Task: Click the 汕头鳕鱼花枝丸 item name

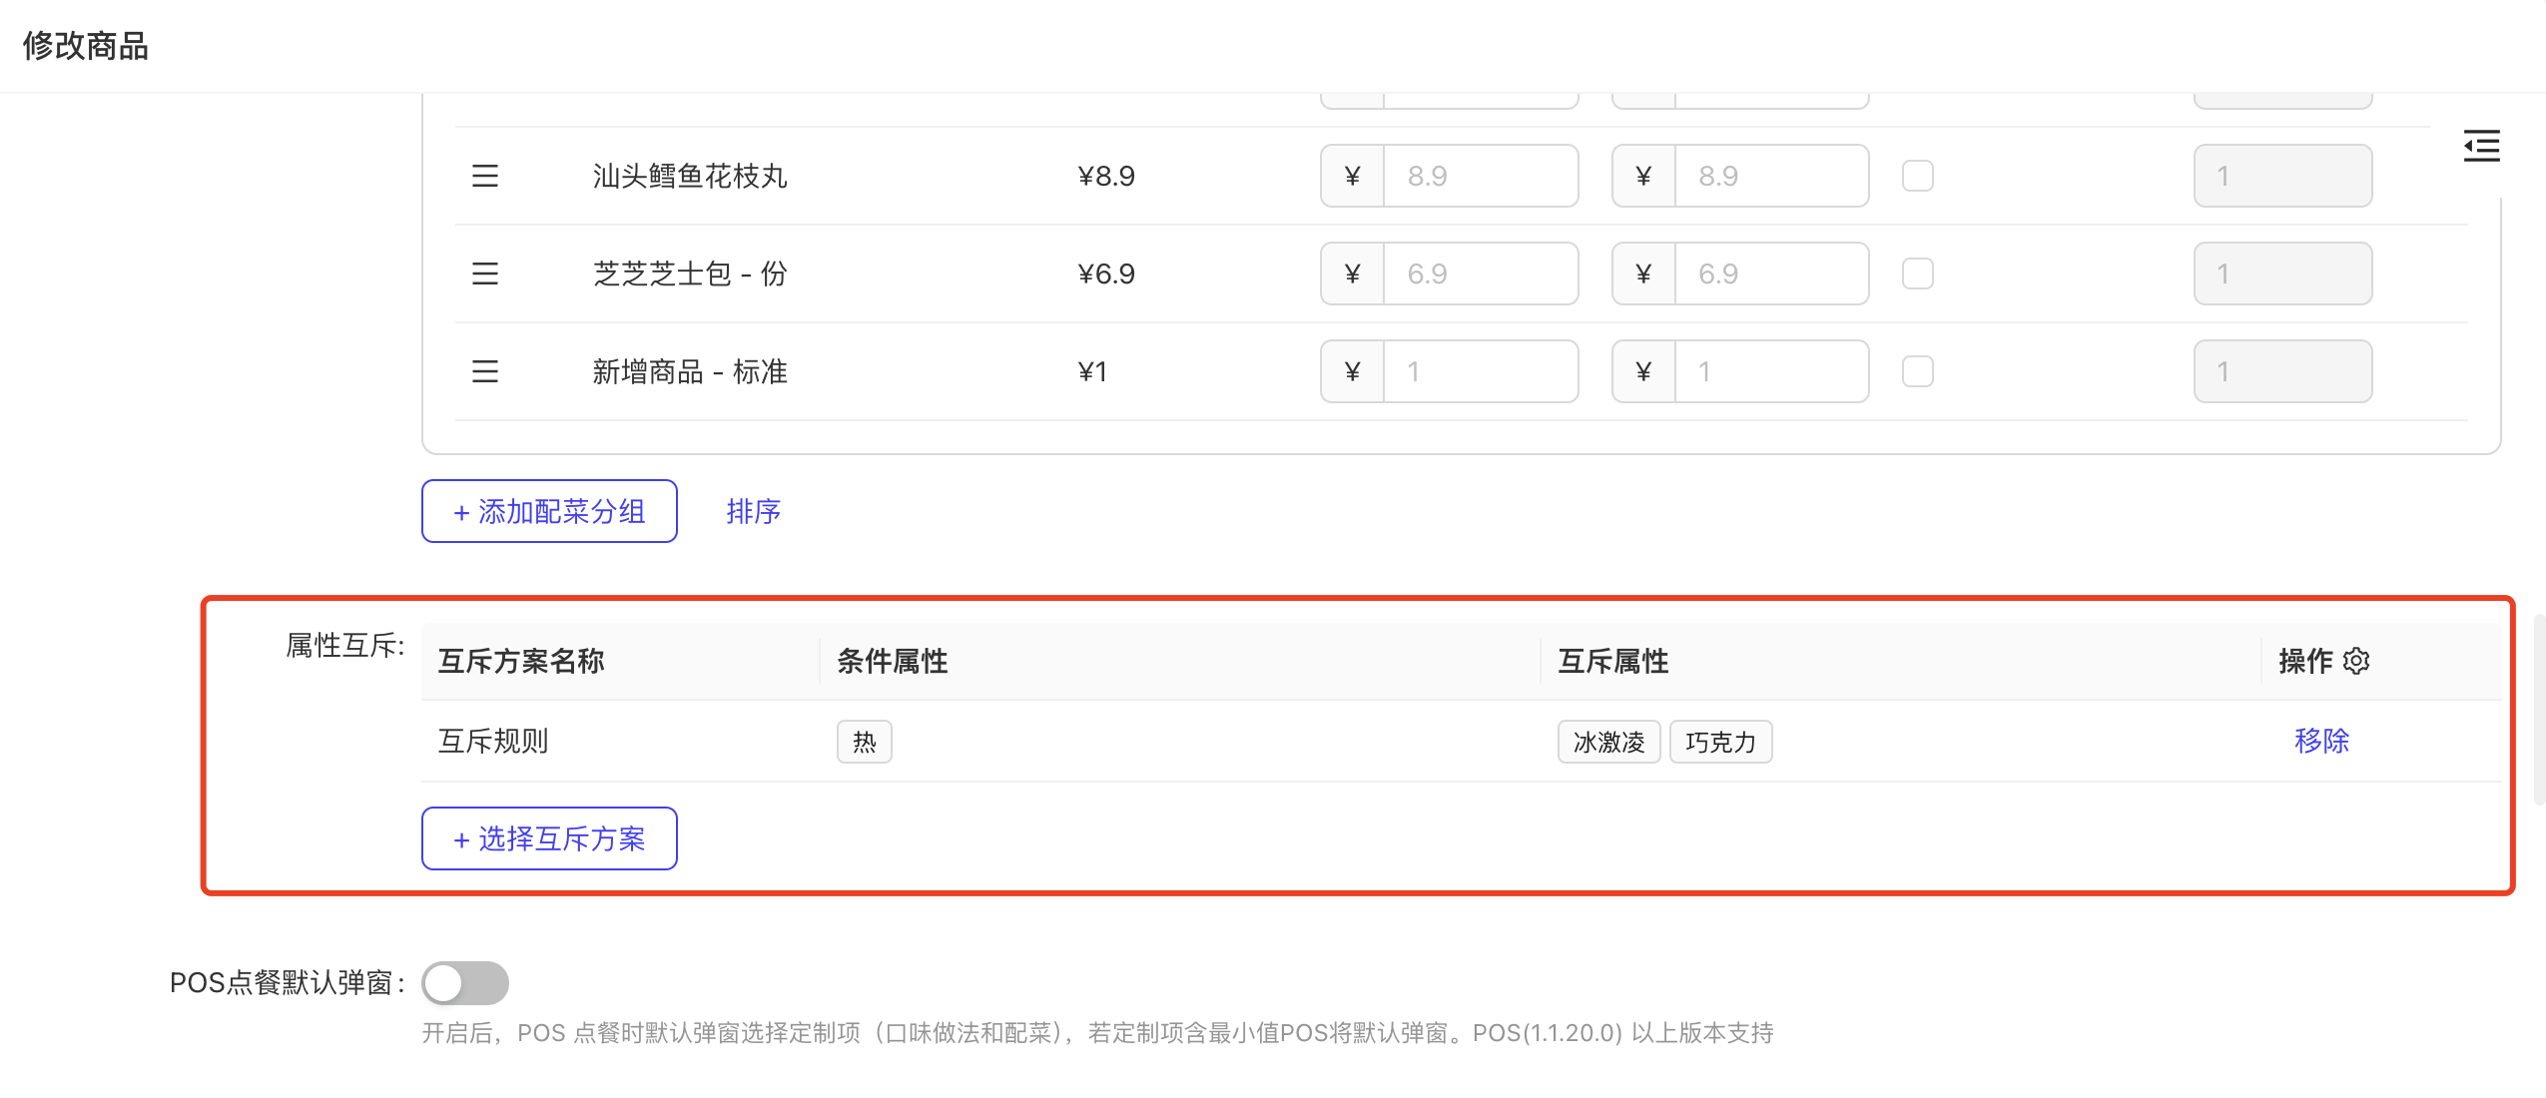Action: click(x=690, y=176)
